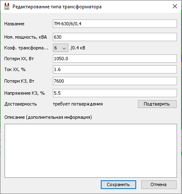Click the 'Ток ХХ, %' label
This screenshot has width=182, height=194.
[15, 69]
